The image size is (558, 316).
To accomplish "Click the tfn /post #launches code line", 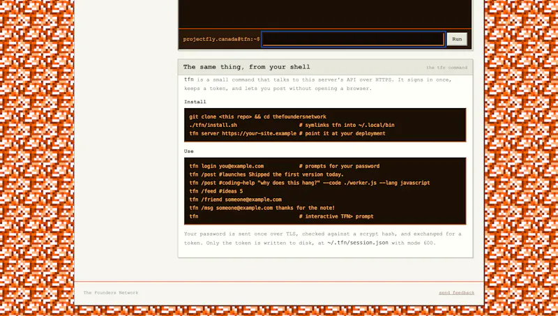I will 266,174.
